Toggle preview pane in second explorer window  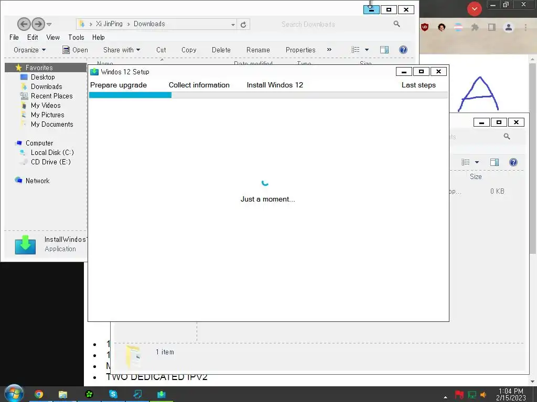(495, 162)
